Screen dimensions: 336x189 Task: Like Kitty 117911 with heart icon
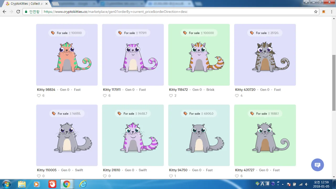pyautogui.click(x=105, y=96)
